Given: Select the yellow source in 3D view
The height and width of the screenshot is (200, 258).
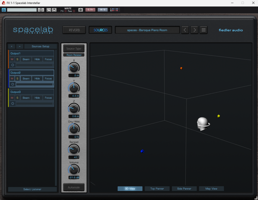Looking at the screenshot, I should pos(218,116).
